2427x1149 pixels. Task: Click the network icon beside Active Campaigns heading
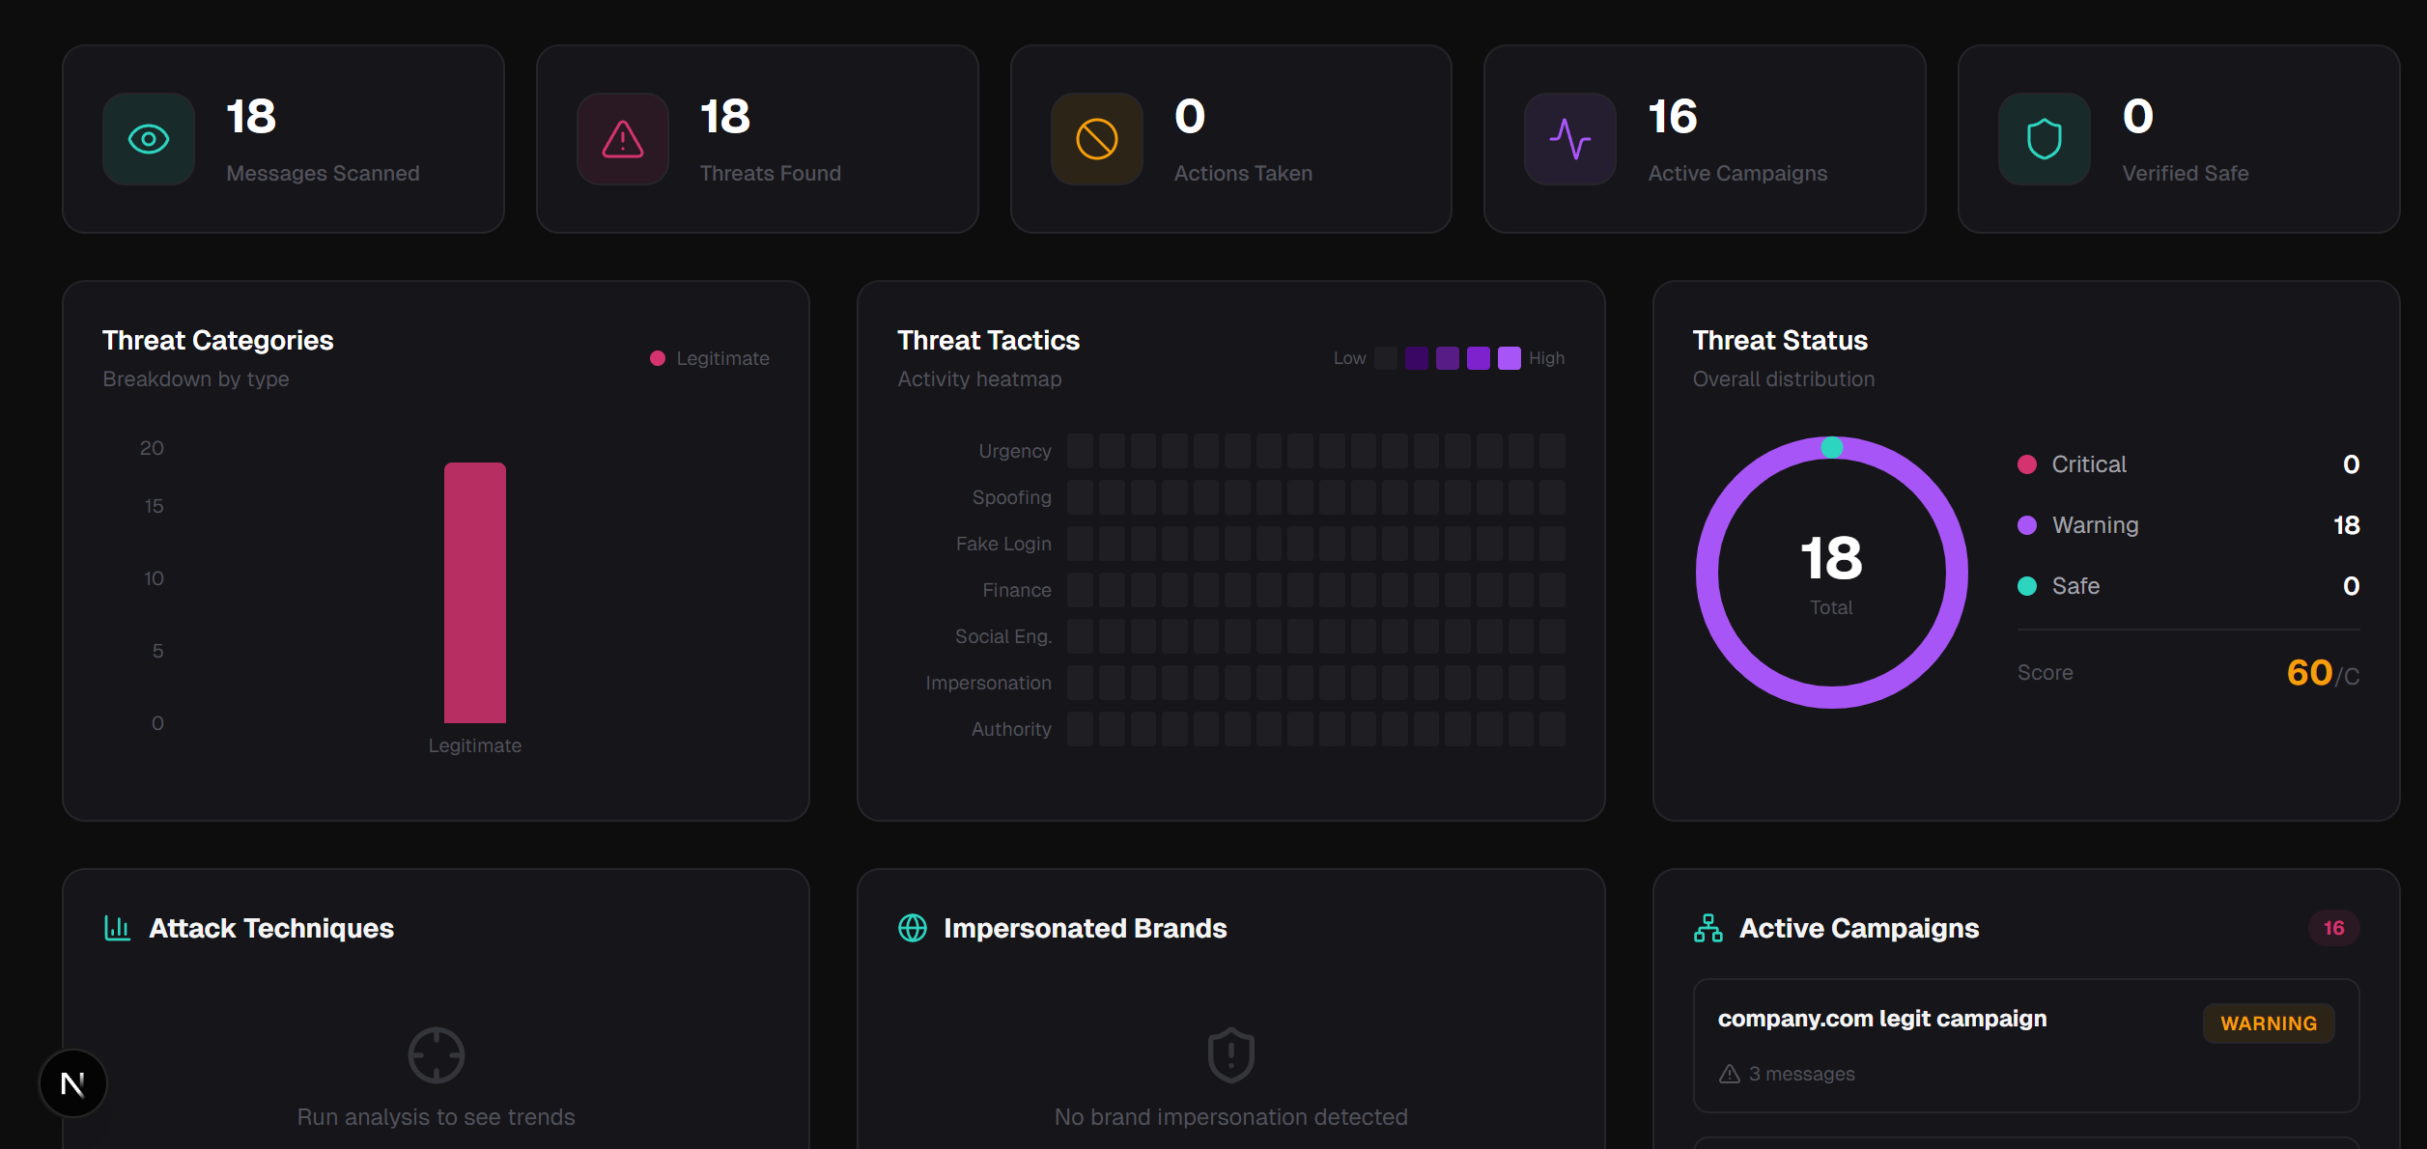(1707, 928)
